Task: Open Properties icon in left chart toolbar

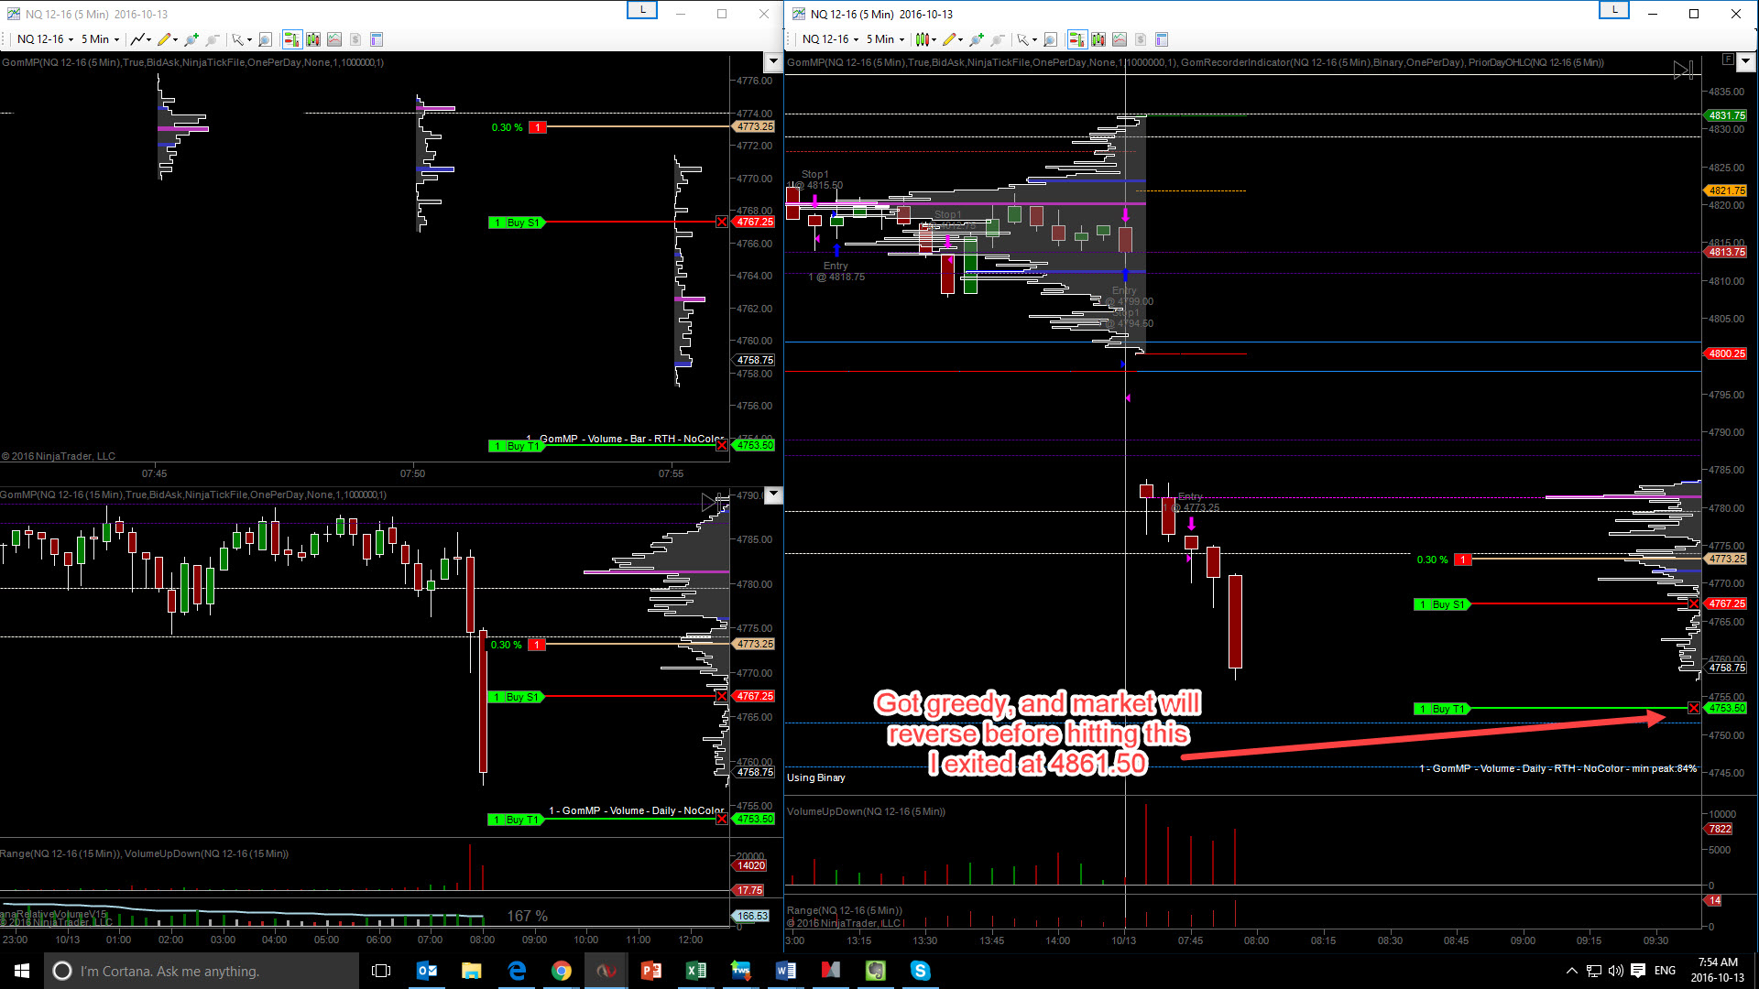Action: click(x=377, y=39)
